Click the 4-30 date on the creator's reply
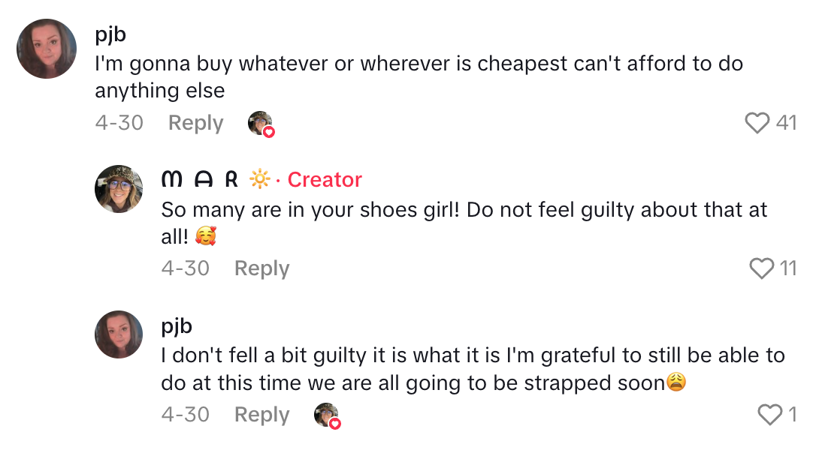Screen dimensions: 816x453 point(185,268)
